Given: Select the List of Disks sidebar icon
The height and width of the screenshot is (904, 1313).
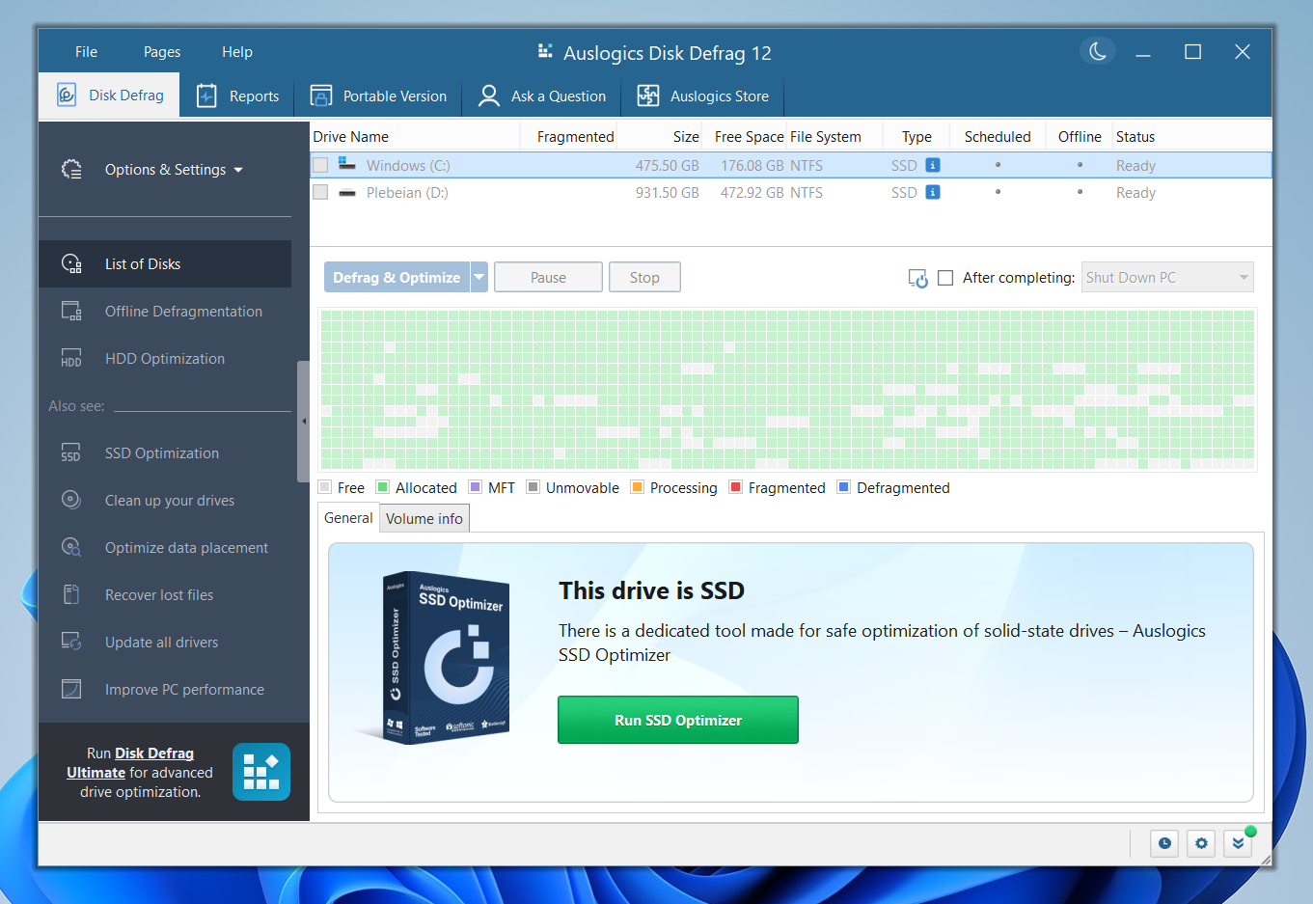Looking at the screenshot, I should pyautogui.click(x=70, y=263).
